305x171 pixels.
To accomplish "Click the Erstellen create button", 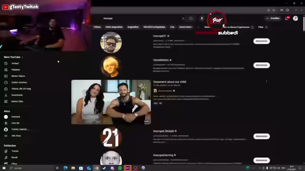I will [x=273, y=18].
